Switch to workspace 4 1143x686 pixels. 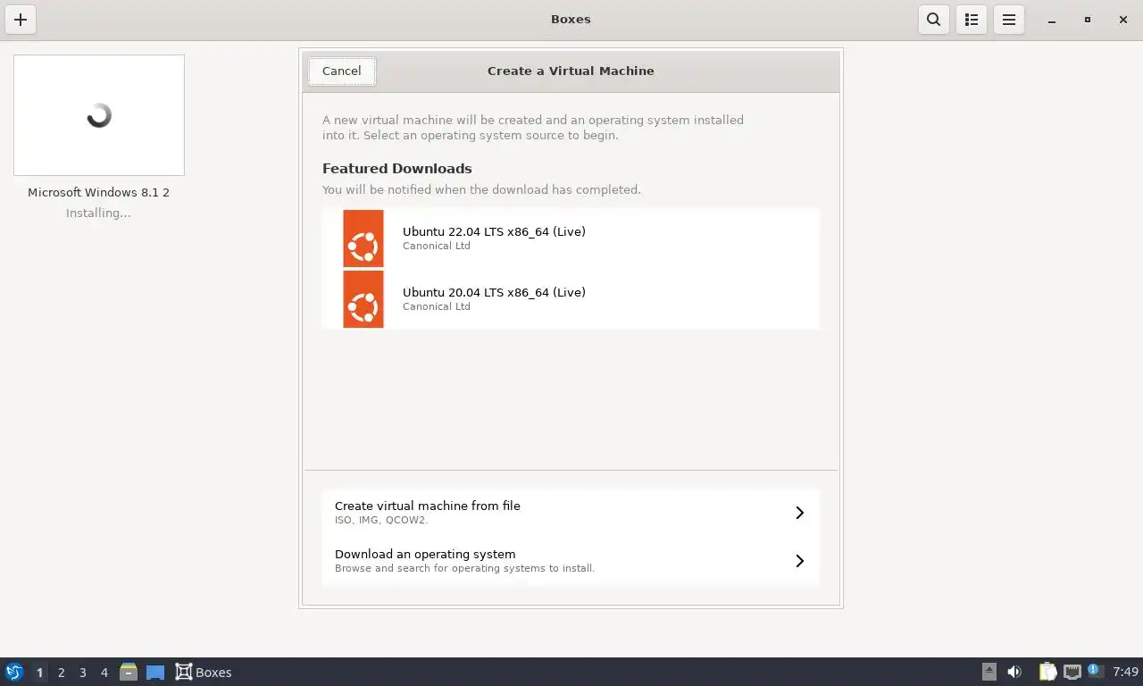(104, 673)
